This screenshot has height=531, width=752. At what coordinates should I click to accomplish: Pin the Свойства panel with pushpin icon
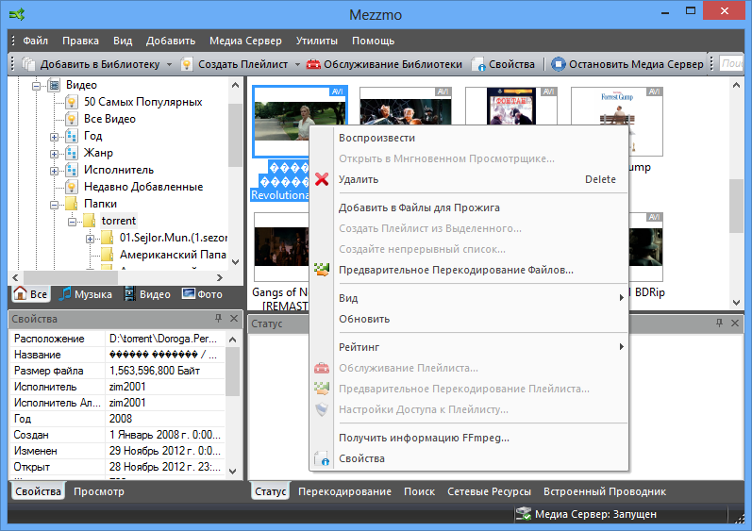coord(218,319)
